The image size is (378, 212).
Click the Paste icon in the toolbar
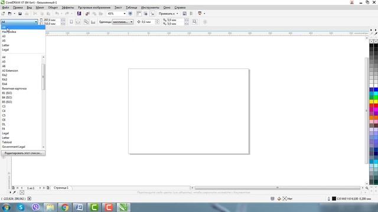[x=48, y=14]
